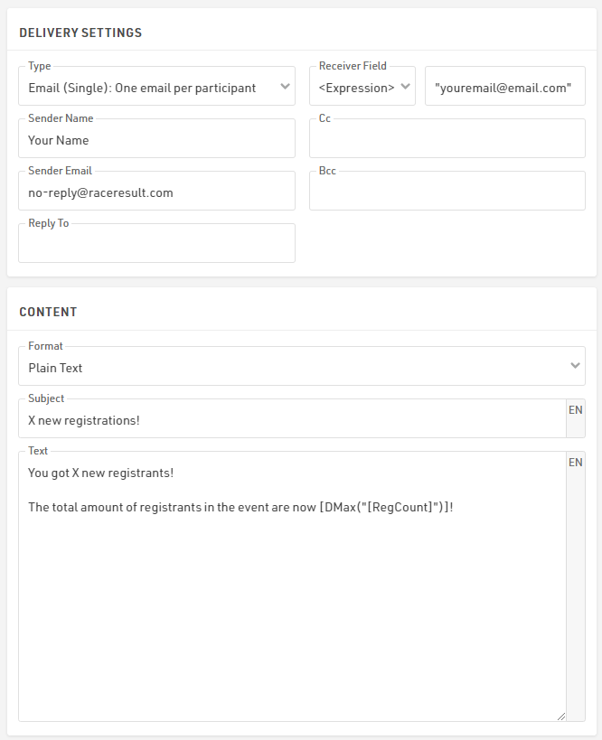Click inside the Text message body area
The image size is (602, 740).
click(292, 586)
